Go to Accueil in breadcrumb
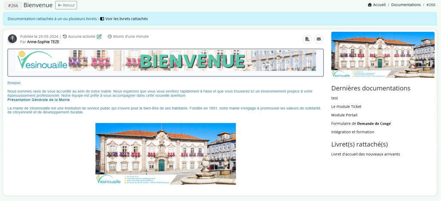Viewport: 441px width, 201px height. (379, 5)
